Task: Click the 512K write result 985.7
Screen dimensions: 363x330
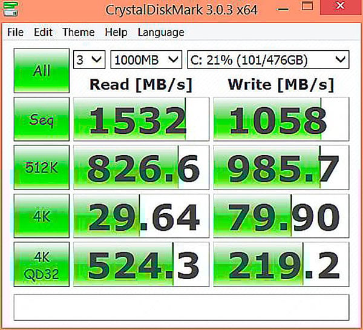Action: click(281, 167)
